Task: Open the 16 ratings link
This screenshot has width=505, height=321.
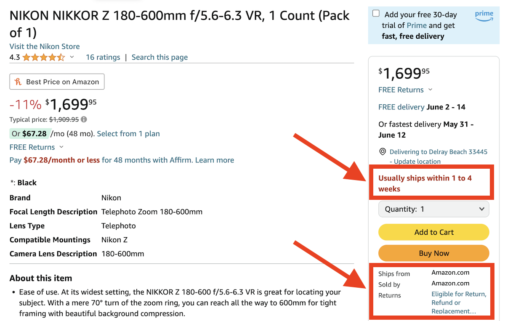Action: click(103, 57)
